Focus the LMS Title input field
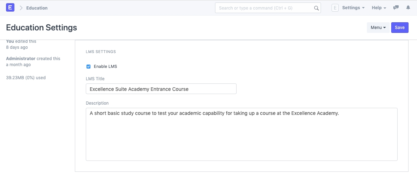Screen dimensions: 417x181 click(x=161, y=89)
